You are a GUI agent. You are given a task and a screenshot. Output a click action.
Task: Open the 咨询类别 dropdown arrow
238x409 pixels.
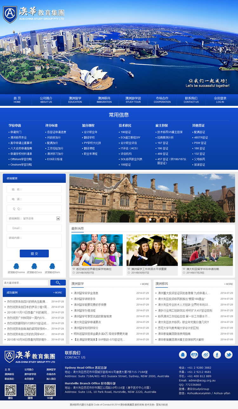point(58,218)
